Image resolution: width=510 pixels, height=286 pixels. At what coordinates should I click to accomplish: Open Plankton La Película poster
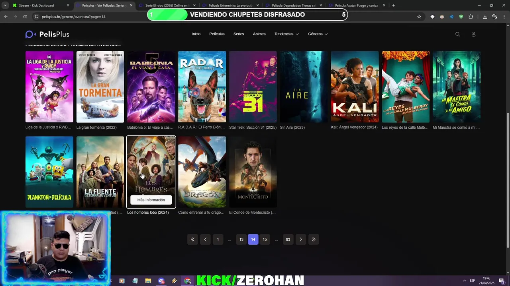coord(49,172)
